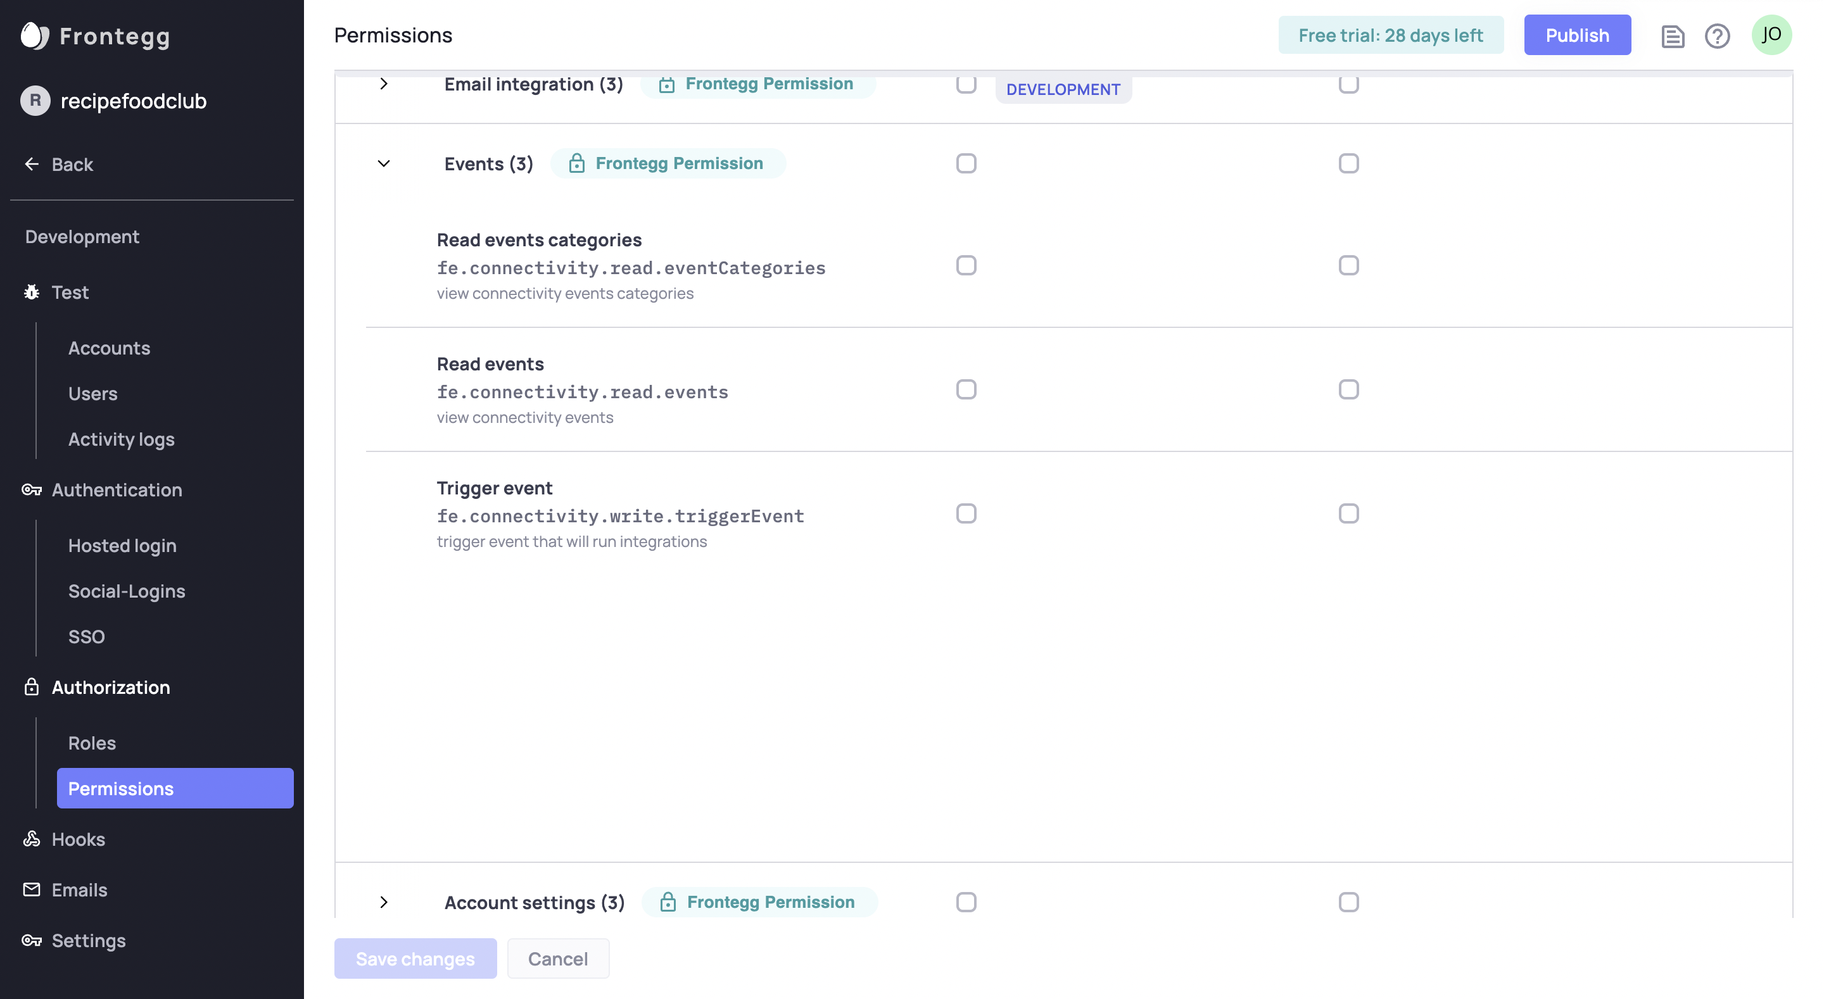Screen dimensions: 1824x999
Task: Click the Test bug icon
Action: pyautogui.click(x=32, y=292)
